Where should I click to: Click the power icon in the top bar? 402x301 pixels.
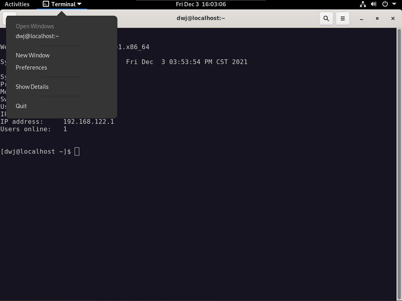[x=385, y=4]
